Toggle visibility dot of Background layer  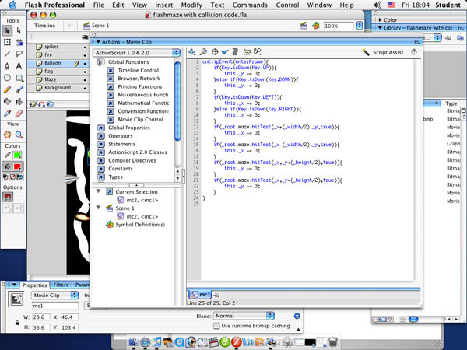pos(85,88)
